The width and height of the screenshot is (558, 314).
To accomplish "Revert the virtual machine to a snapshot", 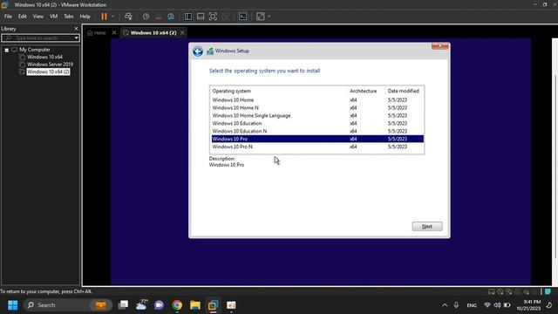I will point(159,17).
